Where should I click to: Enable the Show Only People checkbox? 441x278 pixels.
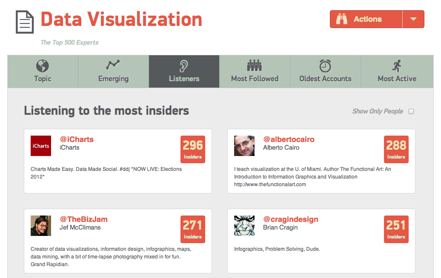pyautogui.click(x=411, y=111)
